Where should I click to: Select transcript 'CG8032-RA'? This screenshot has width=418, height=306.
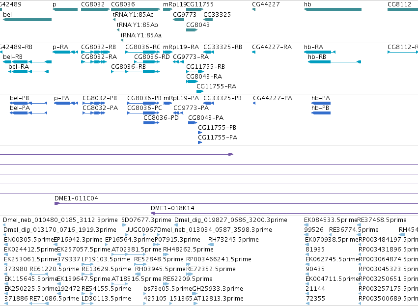tap(99, 57)
